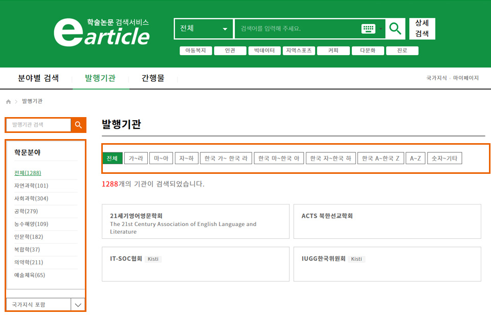Click the 발행기관 breadcrumb text
491x317 pixels.
click(32, 101)
